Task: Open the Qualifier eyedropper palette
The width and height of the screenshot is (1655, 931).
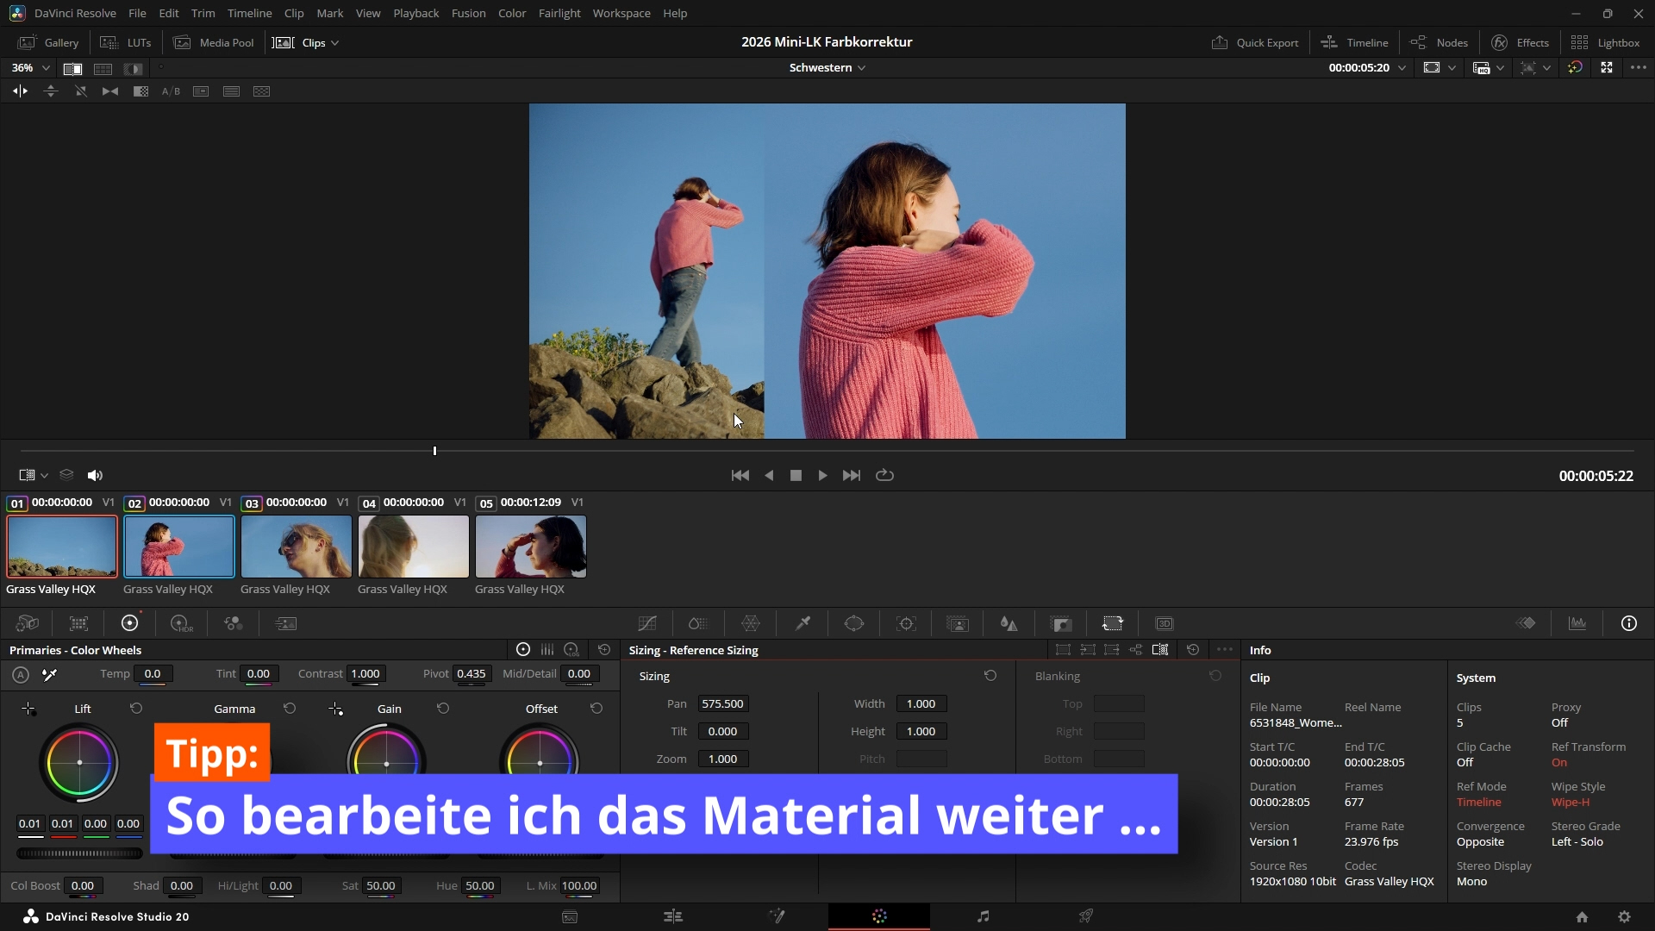Action: 803,623
